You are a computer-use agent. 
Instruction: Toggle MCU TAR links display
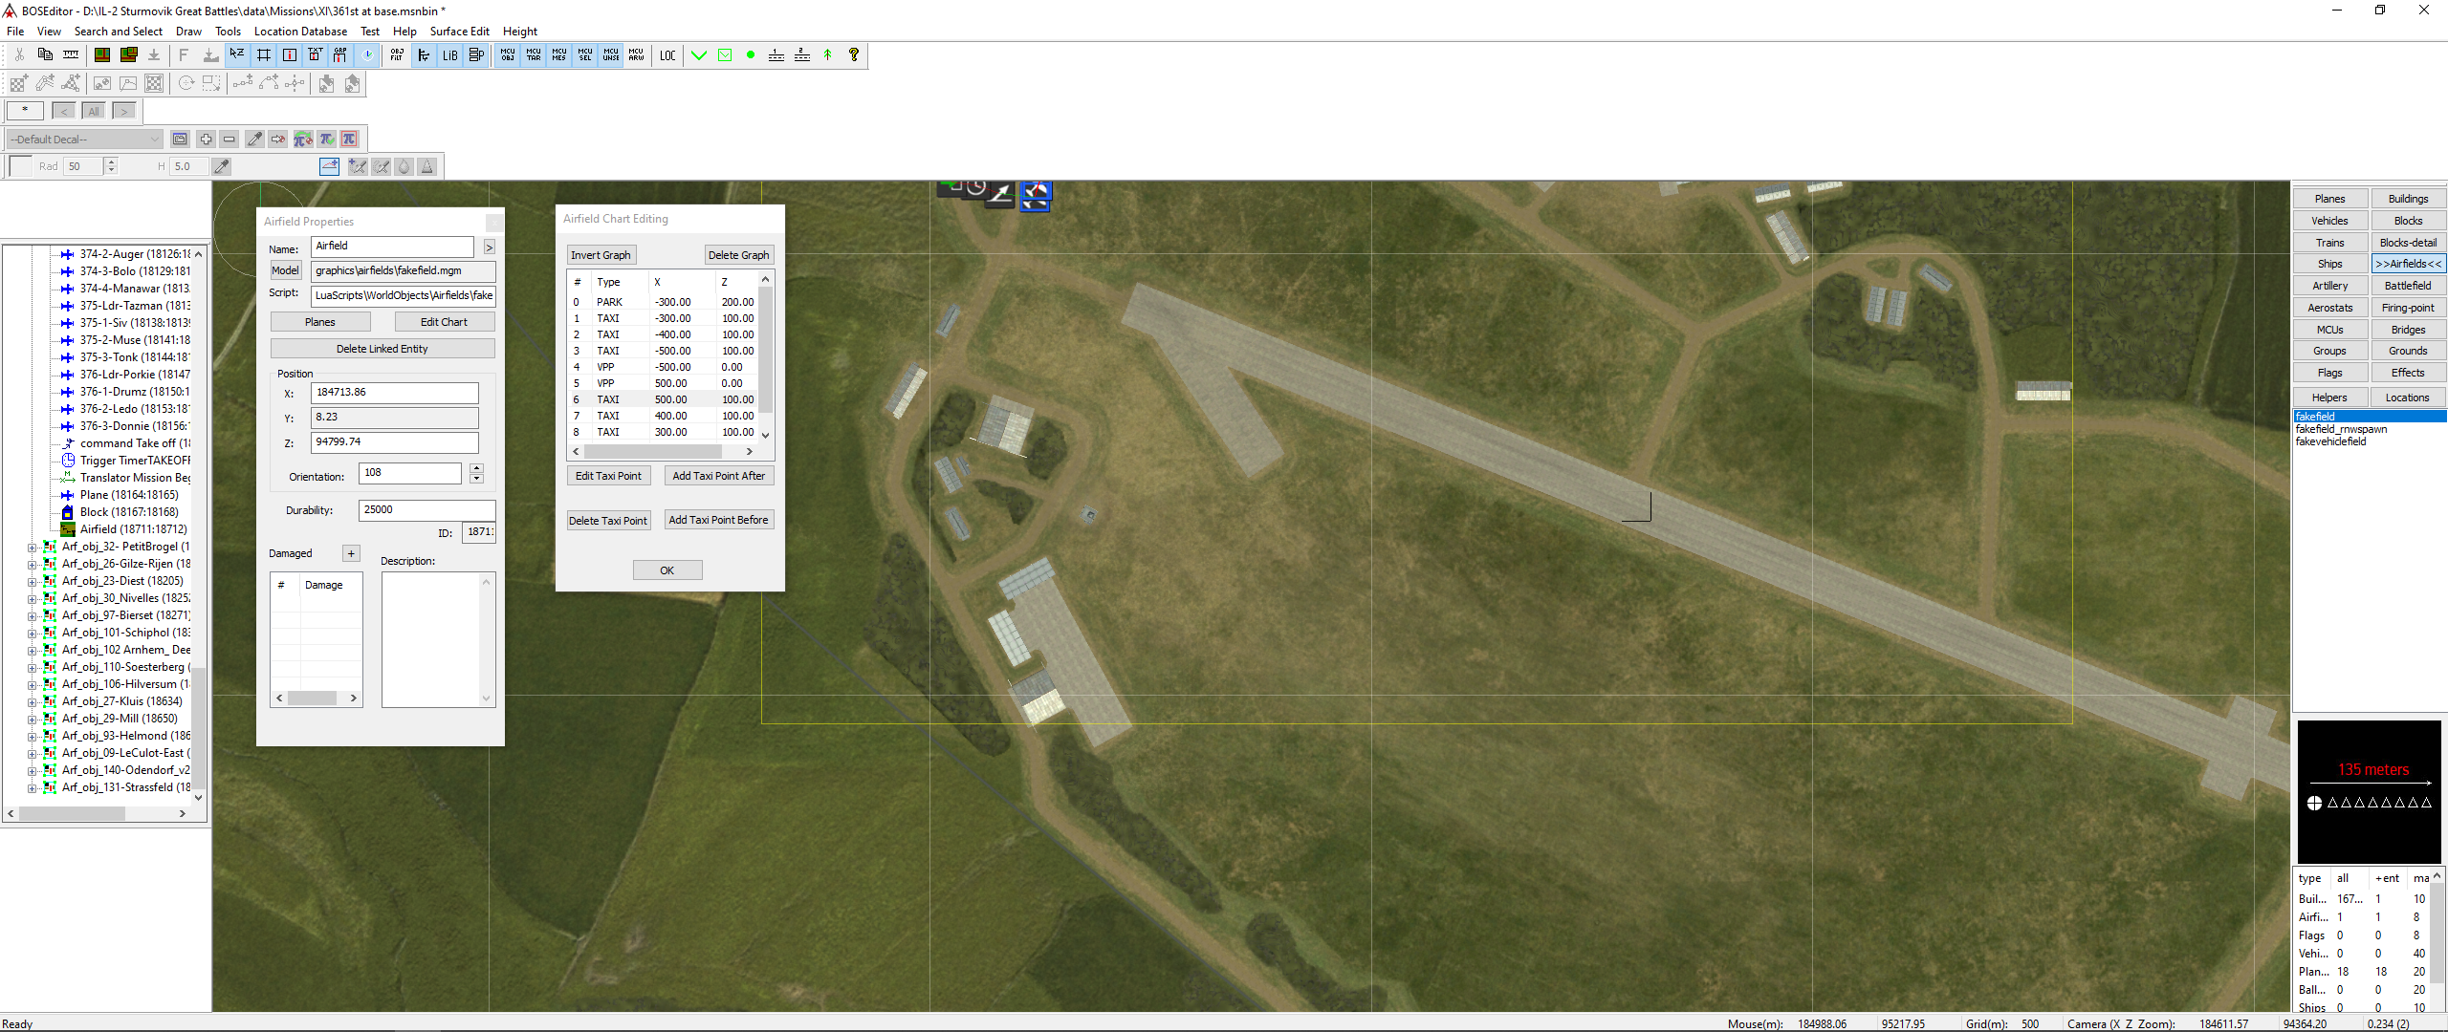coord(534,55)
